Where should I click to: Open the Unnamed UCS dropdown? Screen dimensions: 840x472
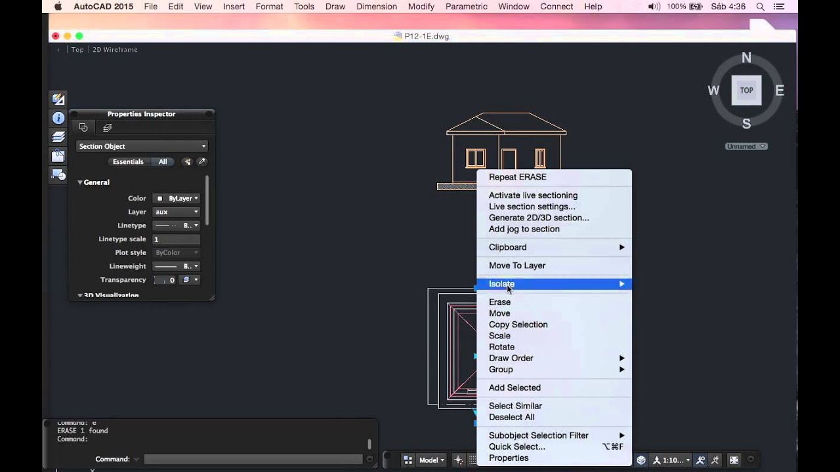(x=746, y=146)
